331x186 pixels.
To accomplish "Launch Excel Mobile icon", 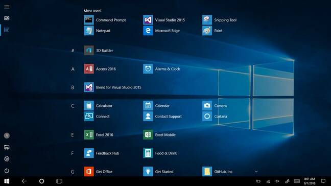I will 148,135.
